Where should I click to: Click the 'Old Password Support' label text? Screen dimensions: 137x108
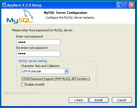click(58, 79)
